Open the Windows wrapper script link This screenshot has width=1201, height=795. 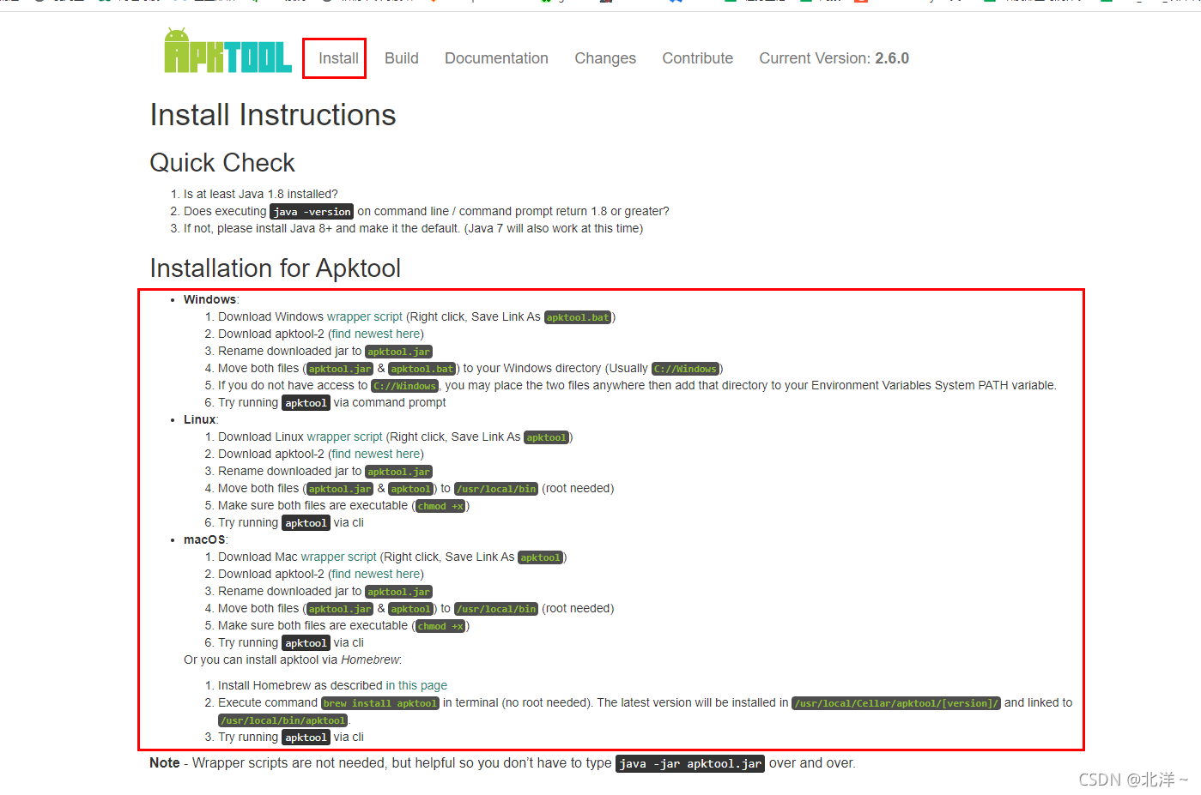coord(365,316)
